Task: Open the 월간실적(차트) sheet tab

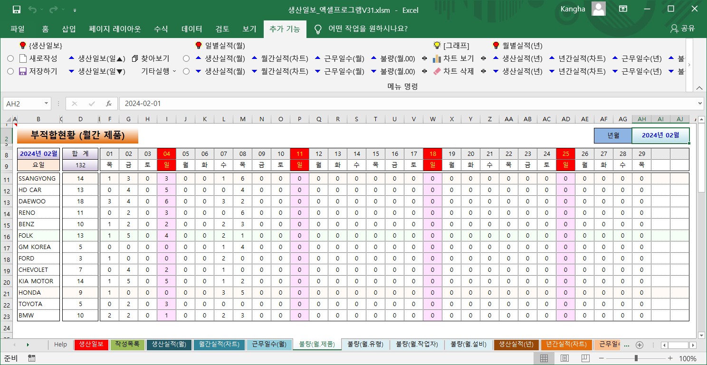Action: 220,345
